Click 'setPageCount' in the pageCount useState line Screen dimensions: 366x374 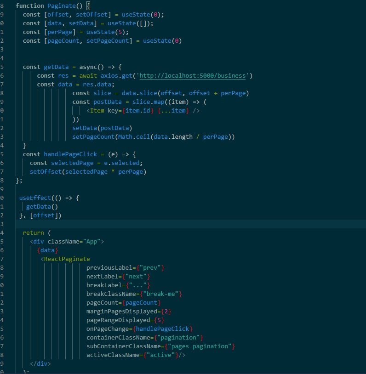click(108, 41)
